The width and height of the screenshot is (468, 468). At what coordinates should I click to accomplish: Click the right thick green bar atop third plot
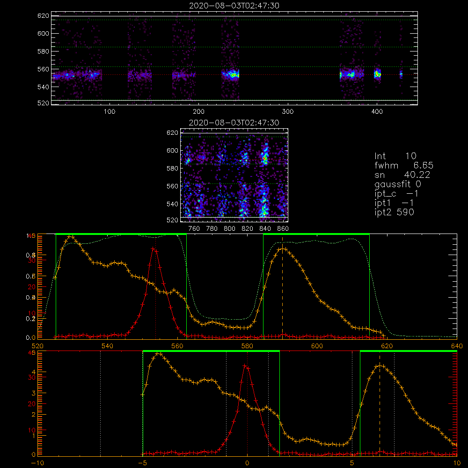(x=316, y=234)
